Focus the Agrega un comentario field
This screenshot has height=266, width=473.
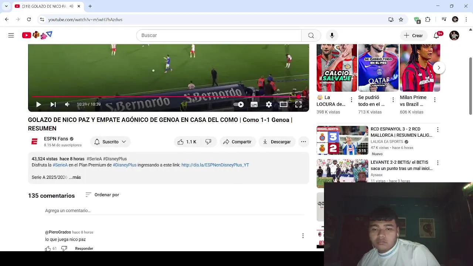(x=174, y=211)
